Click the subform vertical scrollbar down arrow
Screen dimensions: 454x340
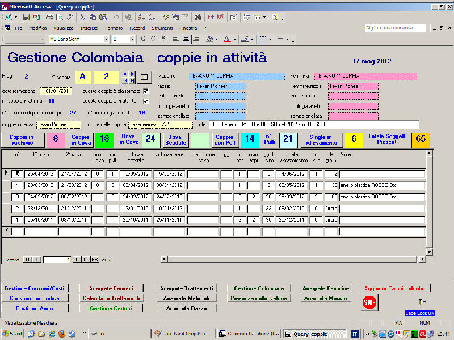pos(429,252)
